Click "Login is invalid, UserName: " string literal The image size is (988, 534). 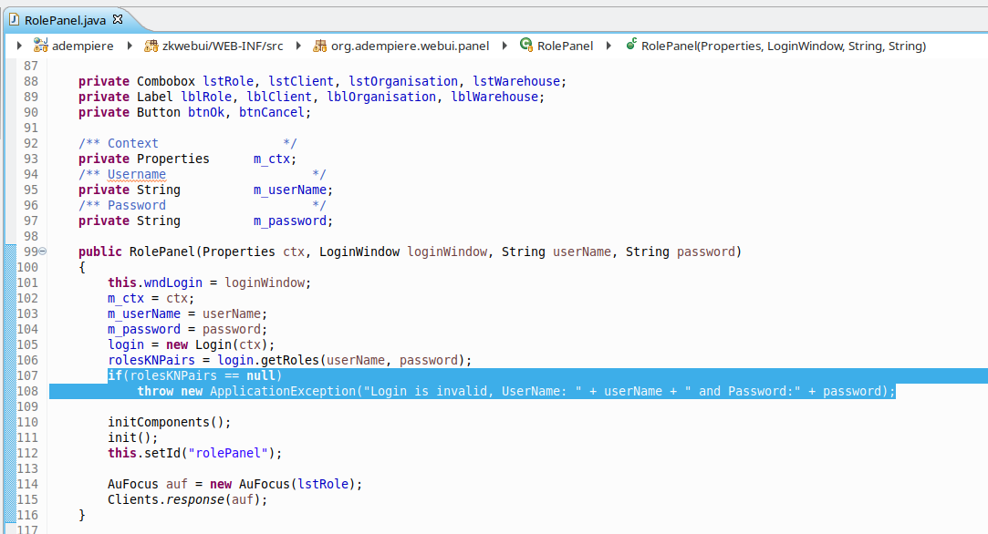click(473, 391)
